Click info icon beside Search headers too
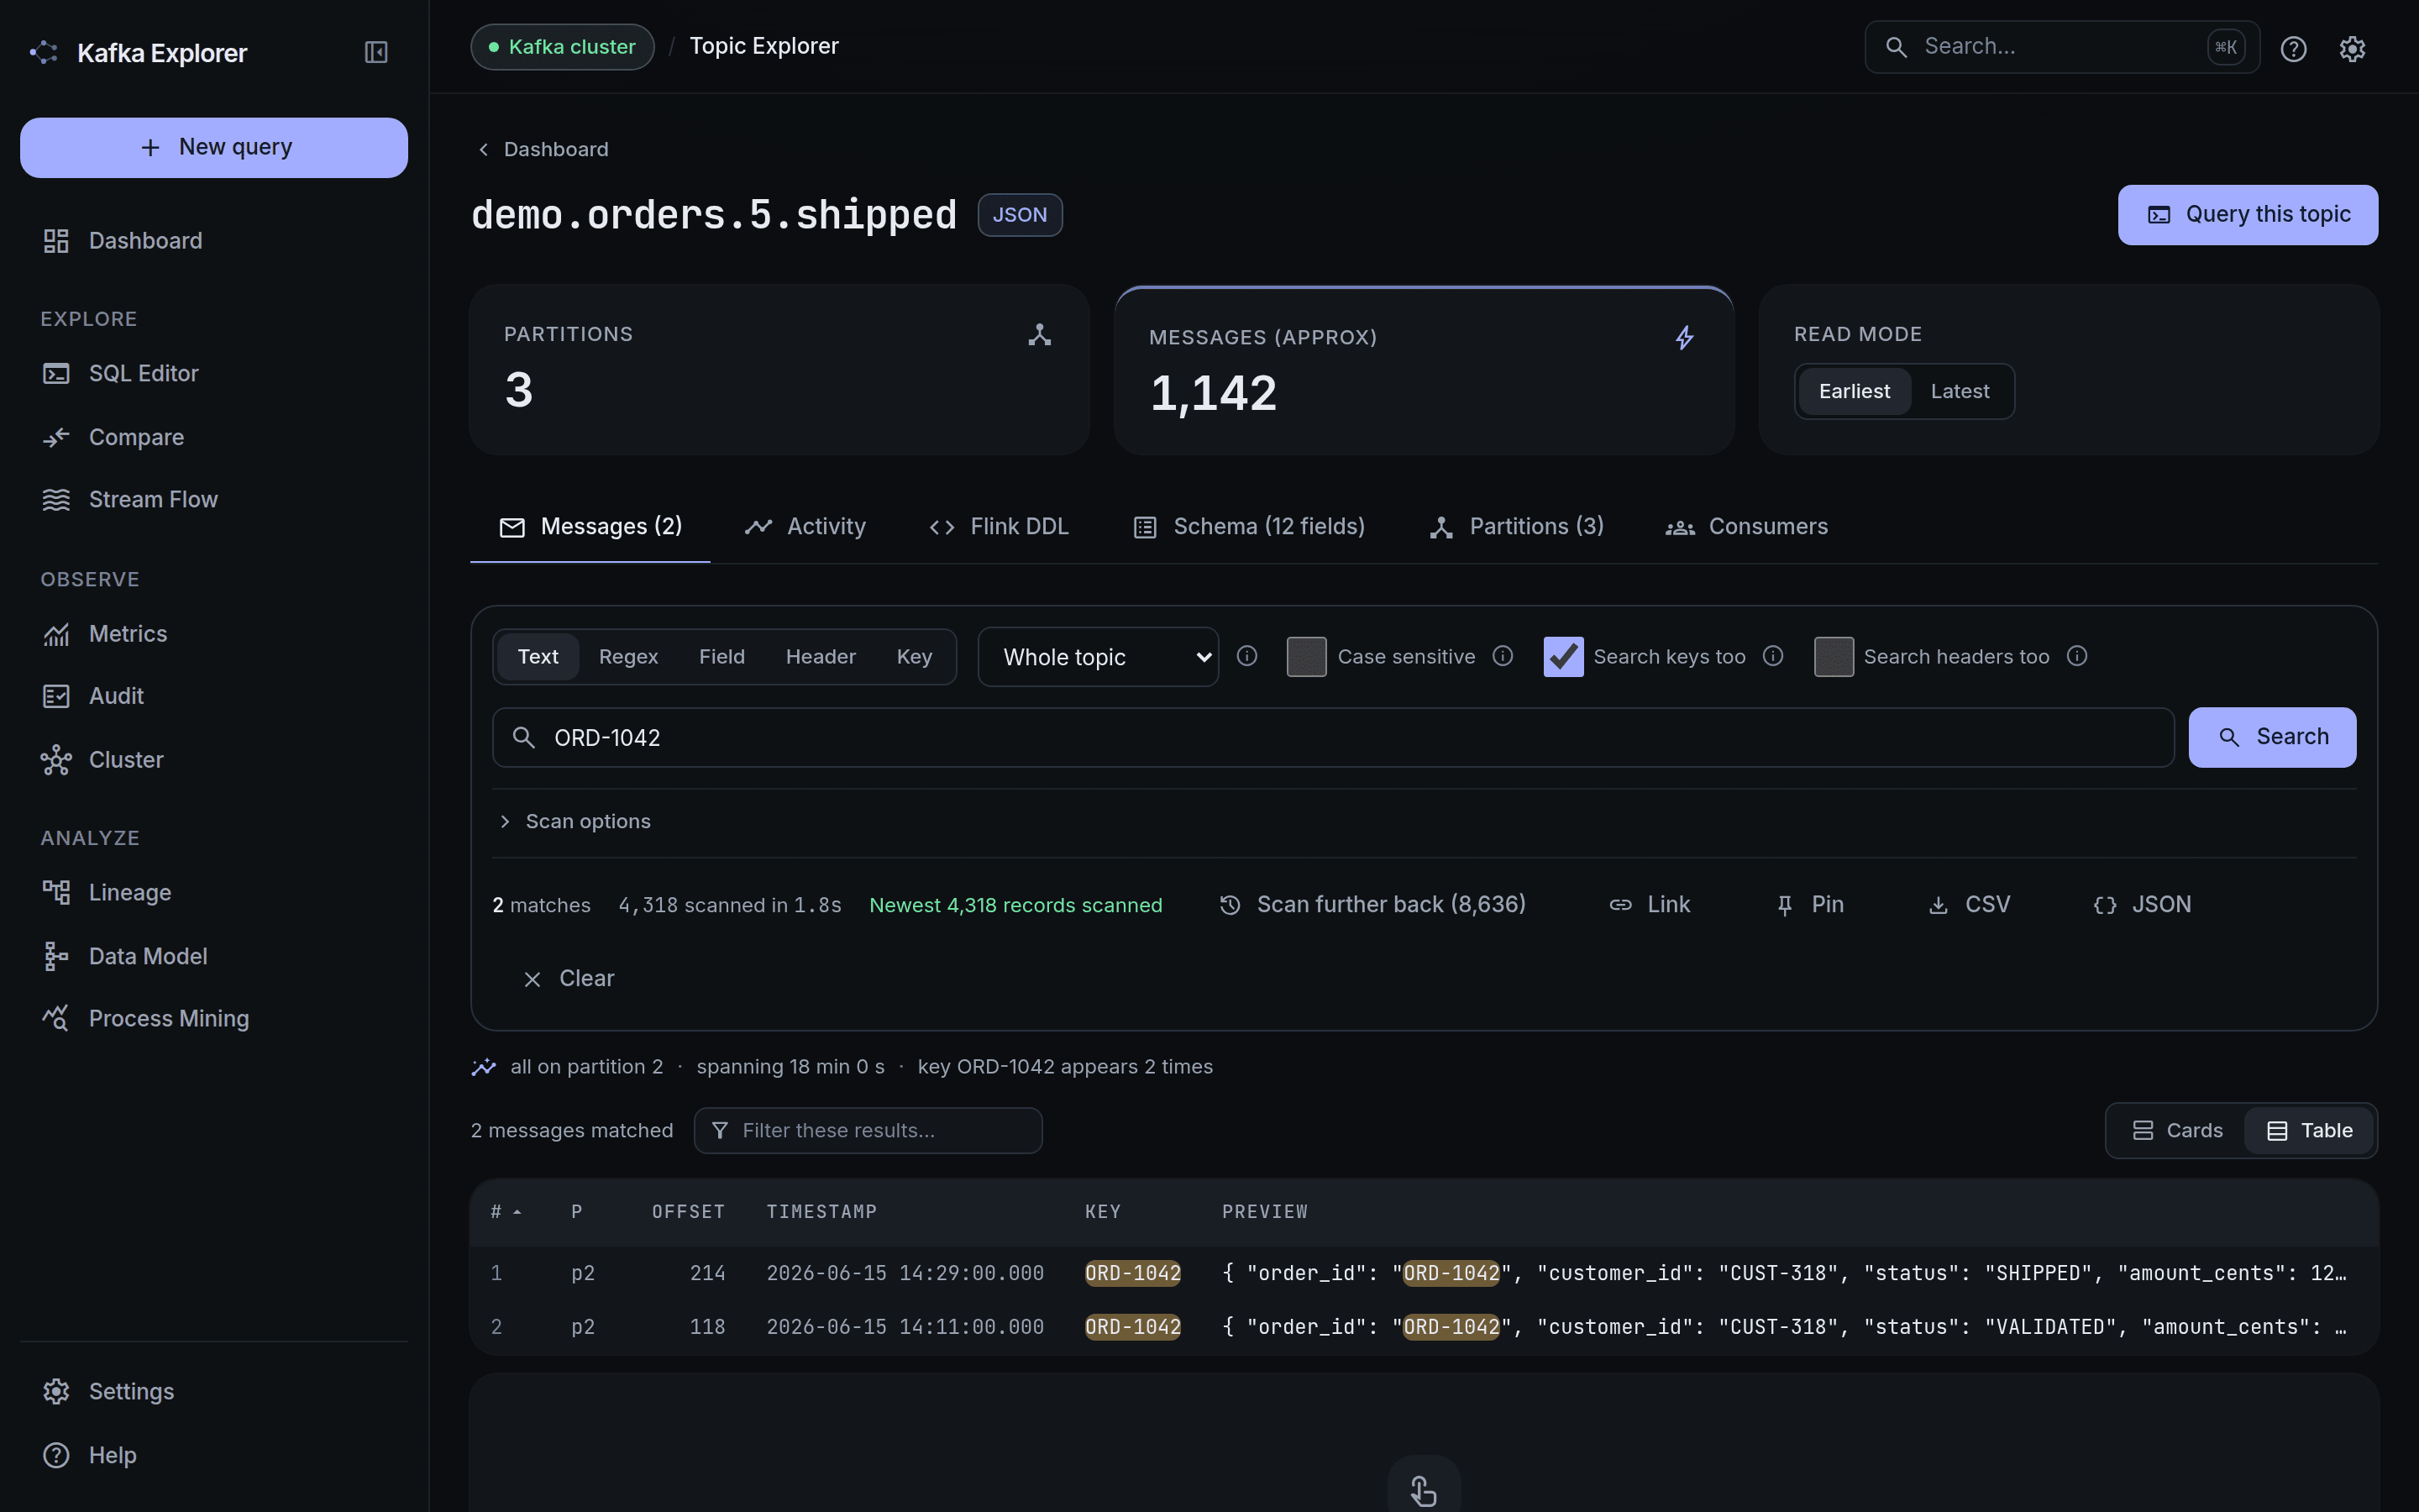 coord(2077,656)
